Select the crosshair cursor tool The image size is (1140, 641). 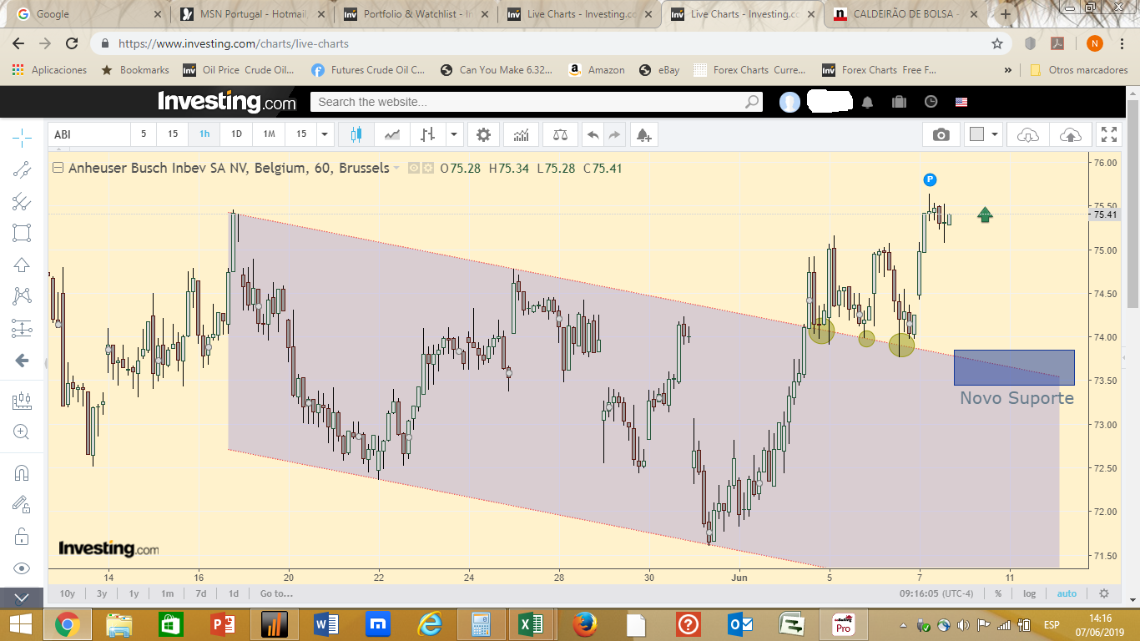22,136
